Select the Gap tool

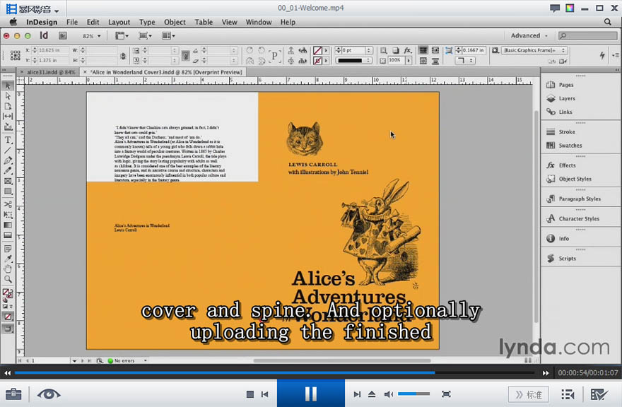tap(8, 116)
